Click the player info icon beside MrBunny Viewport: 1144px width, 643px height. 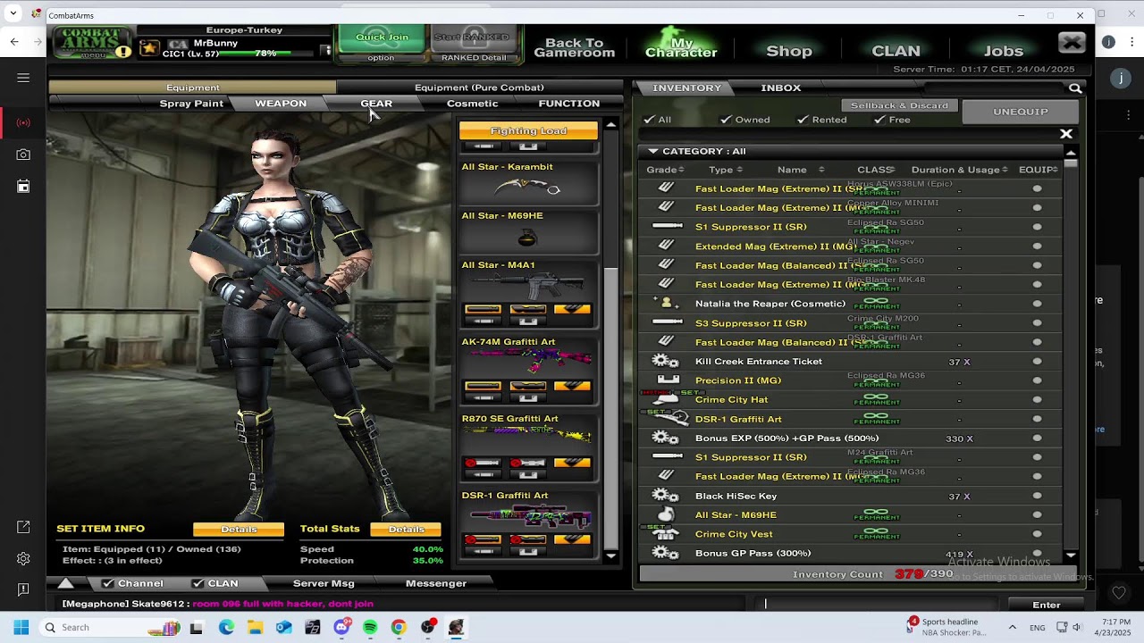point(327,50)
